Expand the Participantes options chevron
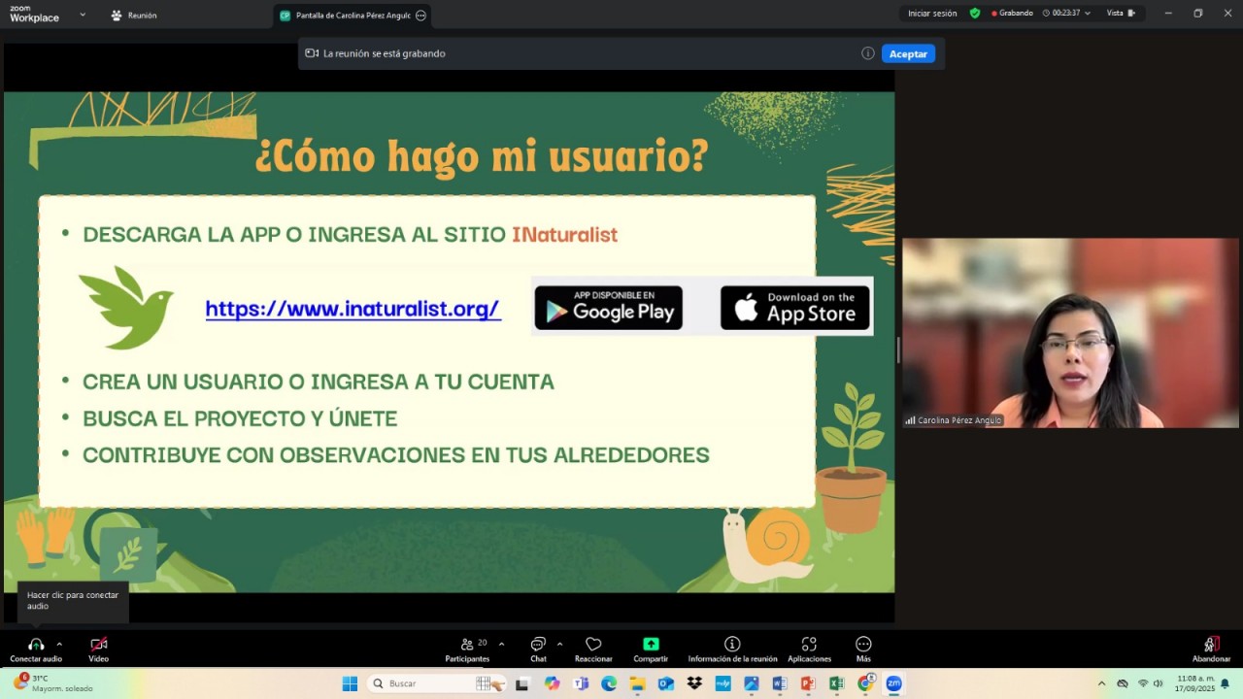The width and height of the screenshot is (1243, 699). pos(501,644)
